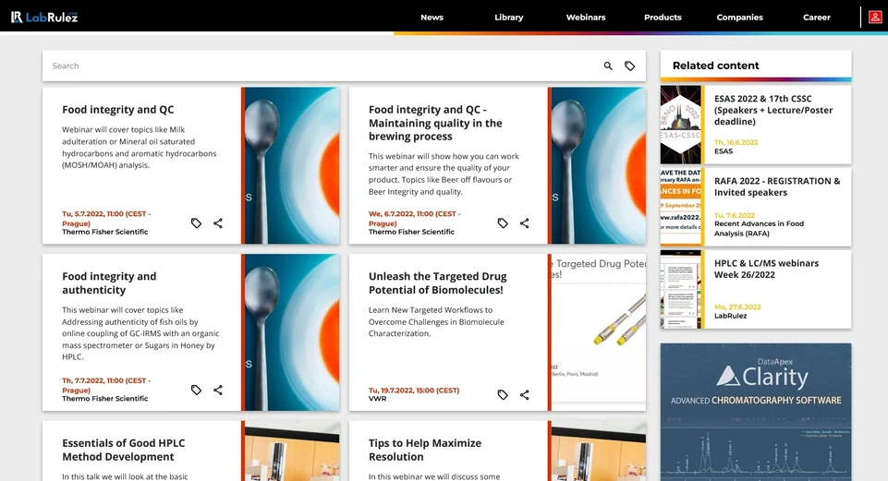Click spoon image on brewing process card
Image resolution: width=888 pixels, height=481 pixels.
(599, 165)
